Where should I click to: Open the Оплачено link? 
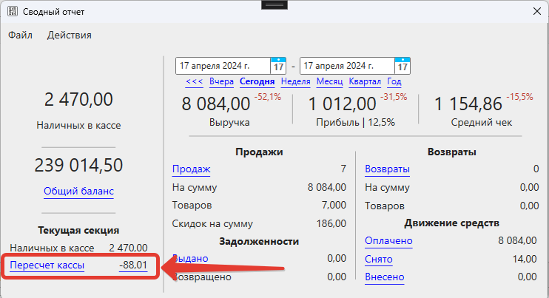tap(388, 240)
